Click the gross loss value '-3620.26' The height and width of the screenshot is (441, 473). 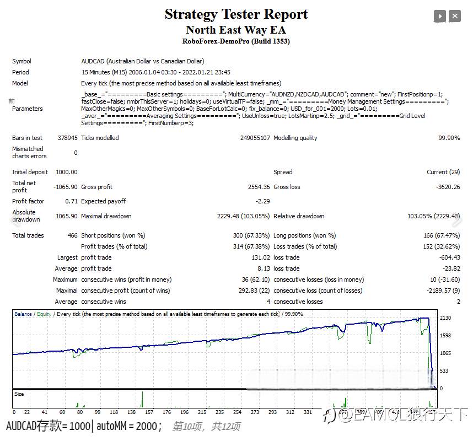pos(448,187)
